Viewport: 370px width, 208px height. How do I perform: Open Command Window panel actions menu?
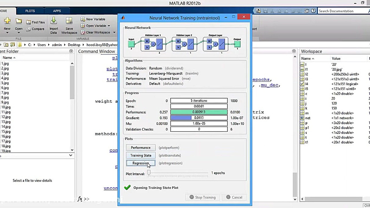tap(294, 51)
